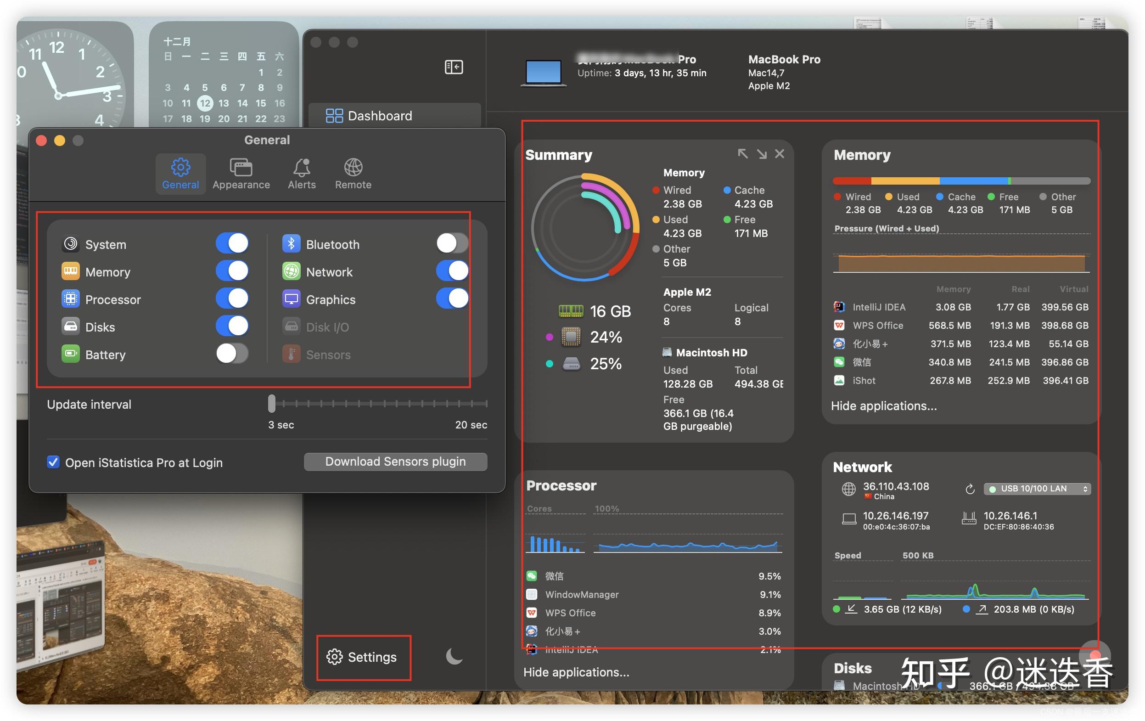Open the USB 10/100 LAN interface dropdown
The height and width of the screenshot is (721, 1145).
coord(1037,489)
